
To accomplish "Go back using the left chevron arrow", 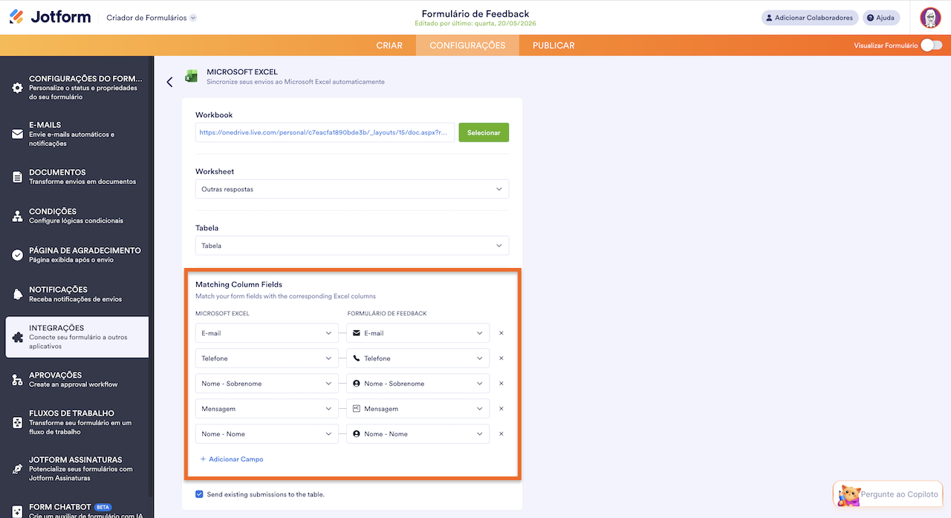I will [x=169, y=82].
